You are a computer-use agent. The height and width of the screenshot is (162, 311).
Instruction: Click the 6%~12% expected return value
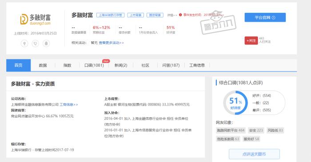(x=101, y=28)
